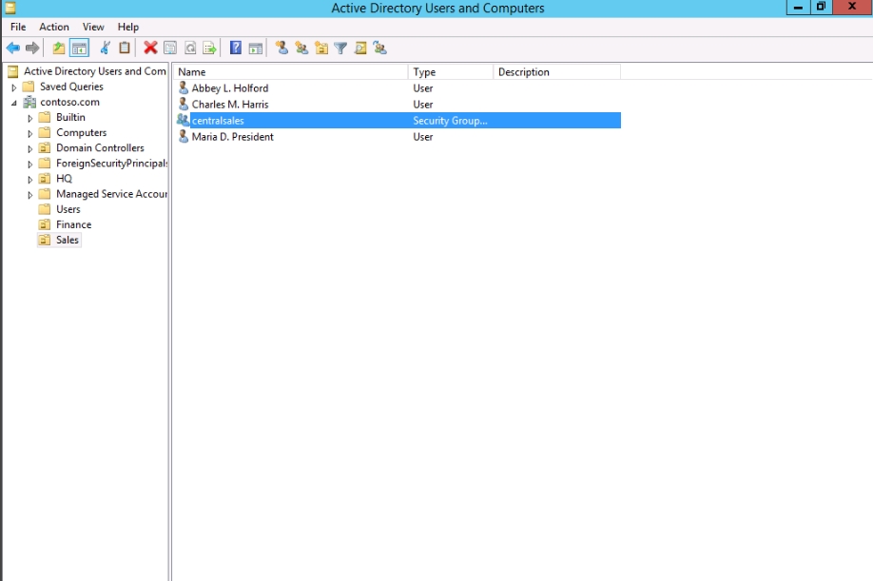This screenshot has height=581, width=873.
Task: Go up one level with folder icon
Action: [x=58, y=48]
